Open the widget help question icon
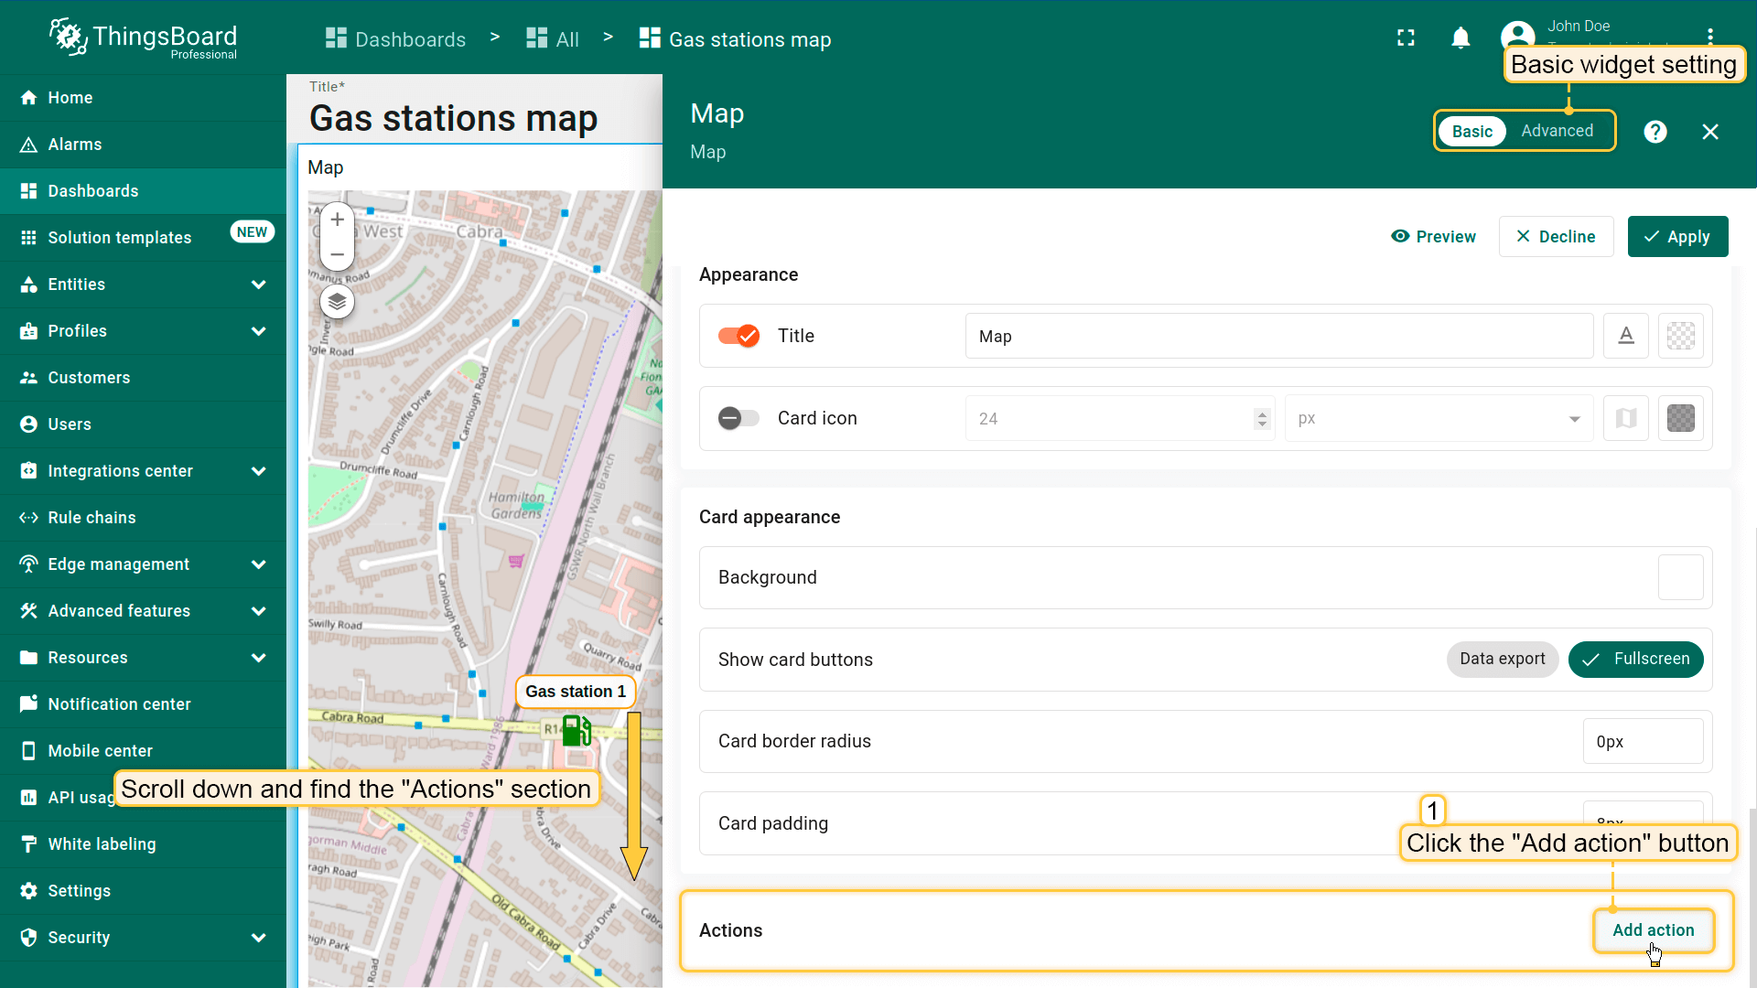Screen dimensions: 1757x988 (x=1655, y=132)
